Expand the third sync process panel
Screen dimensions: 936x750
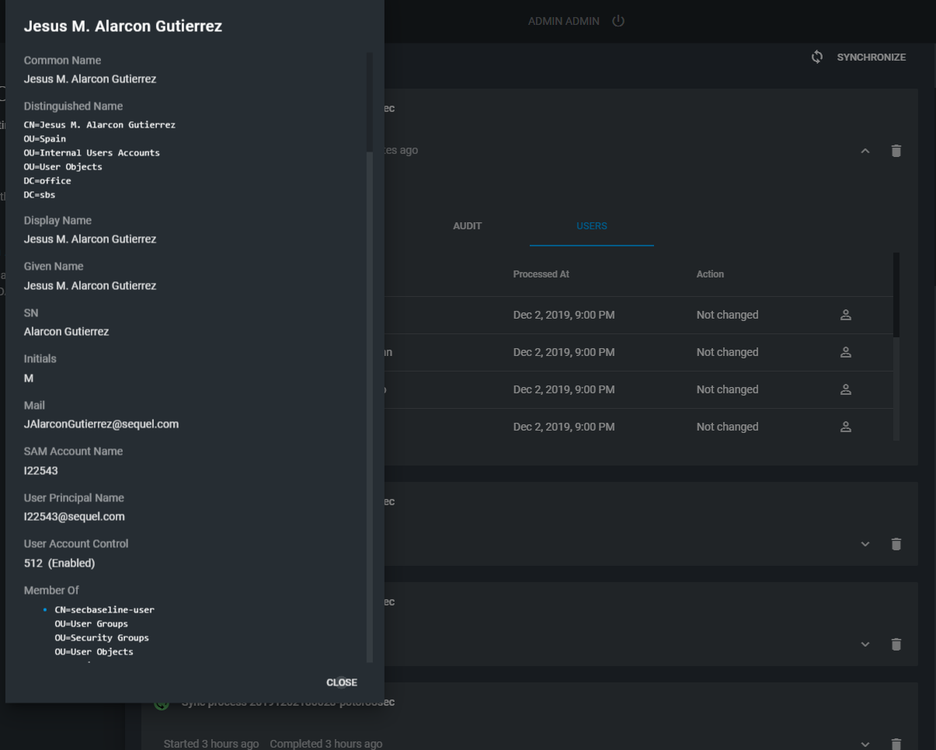(865, 644)
